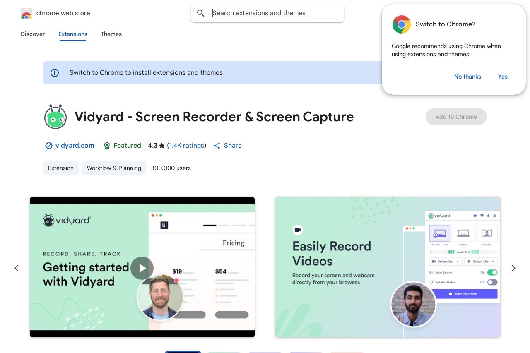Click the Switch to Chrome to install banner text
This screenshot has height=353, width=530.
coord(146,73)
